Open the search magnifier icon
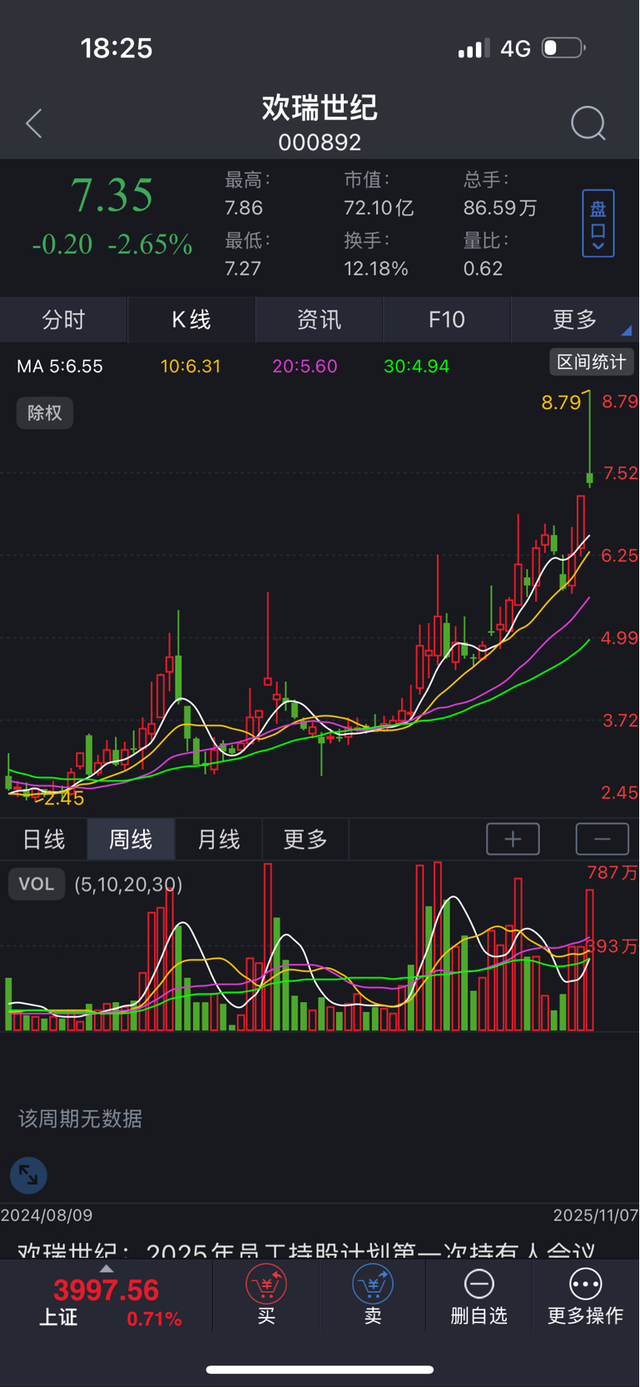This screenshot has height=1387, width=640. 588,123
